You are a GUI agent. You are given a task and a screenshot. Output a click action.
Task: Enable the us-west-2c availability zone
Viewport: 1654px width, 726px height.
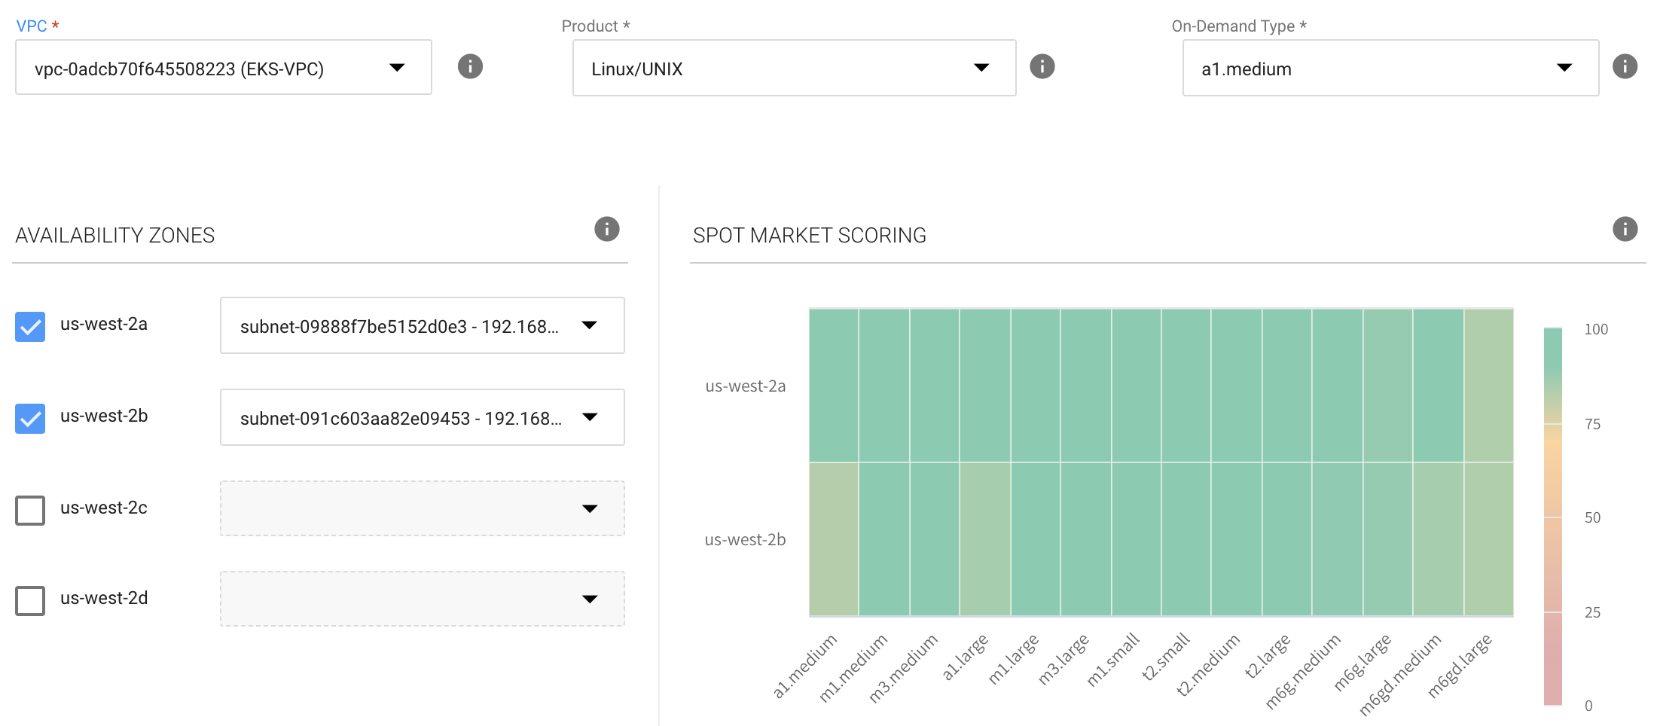(x=30, y=510)
